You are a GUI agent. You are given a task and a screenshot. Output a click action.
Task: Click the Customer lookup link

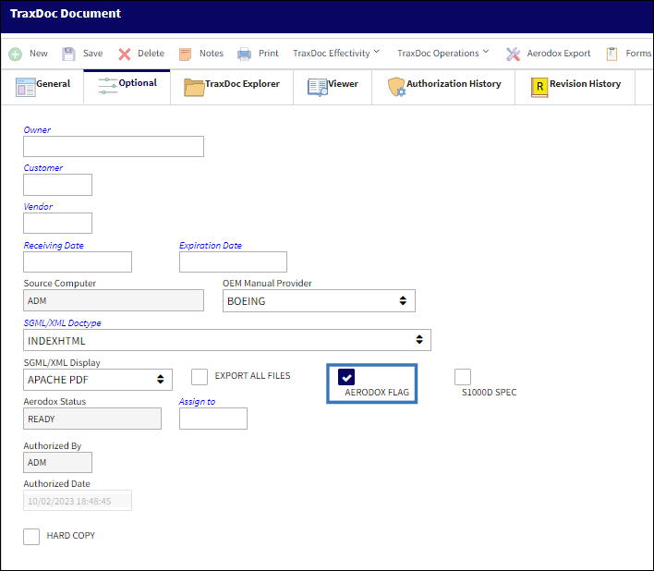(x=43, y=168)
